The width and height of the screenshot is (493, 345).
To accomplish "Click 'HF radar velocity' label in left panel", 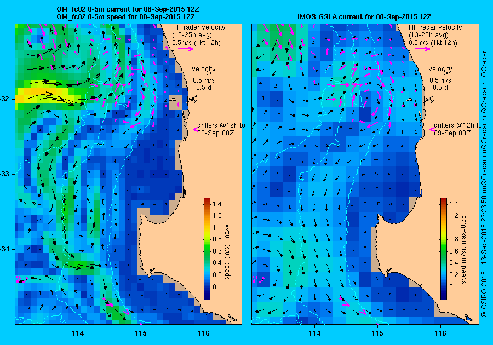I will tap(199, 27).
